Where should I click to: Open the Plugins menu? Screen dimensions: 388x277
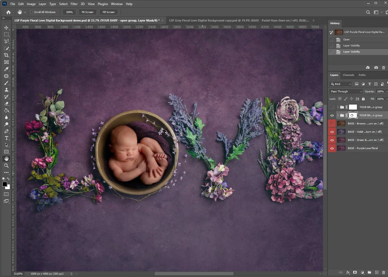click(103, 4)
